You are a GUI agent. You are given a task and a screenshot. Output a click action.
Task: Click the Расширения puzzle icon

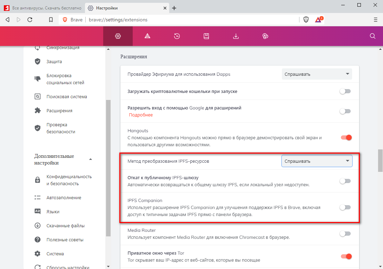[x=37, y=110]
